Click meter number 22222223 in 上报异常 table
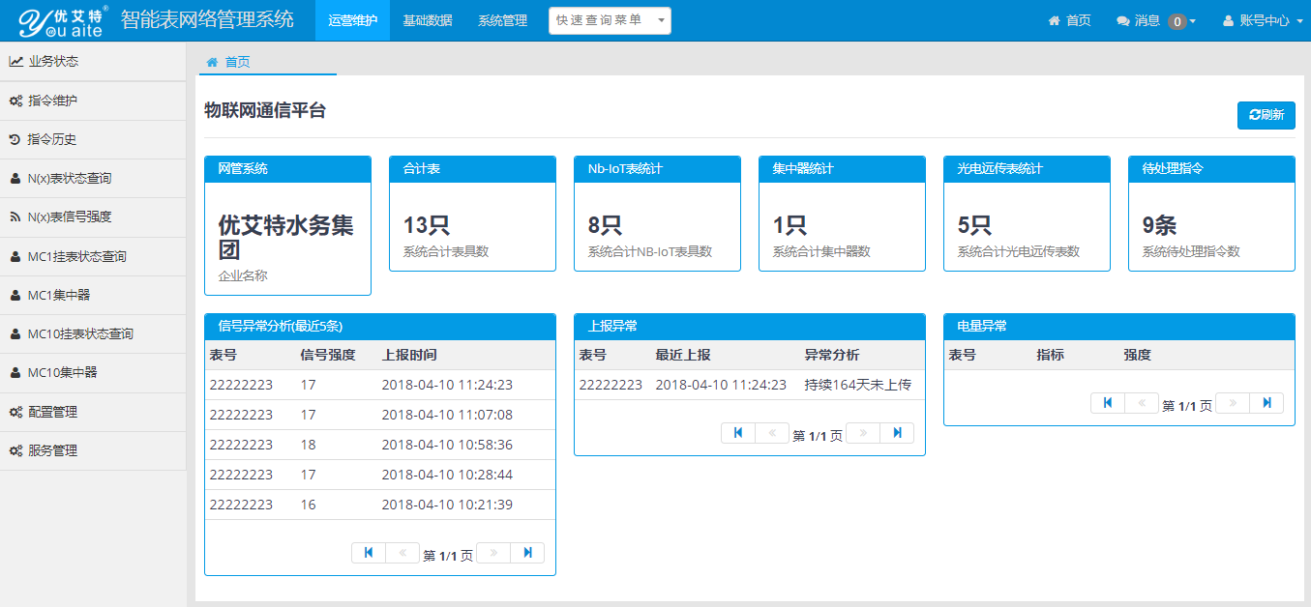The image size is (1311, 607). pos(611,385)
